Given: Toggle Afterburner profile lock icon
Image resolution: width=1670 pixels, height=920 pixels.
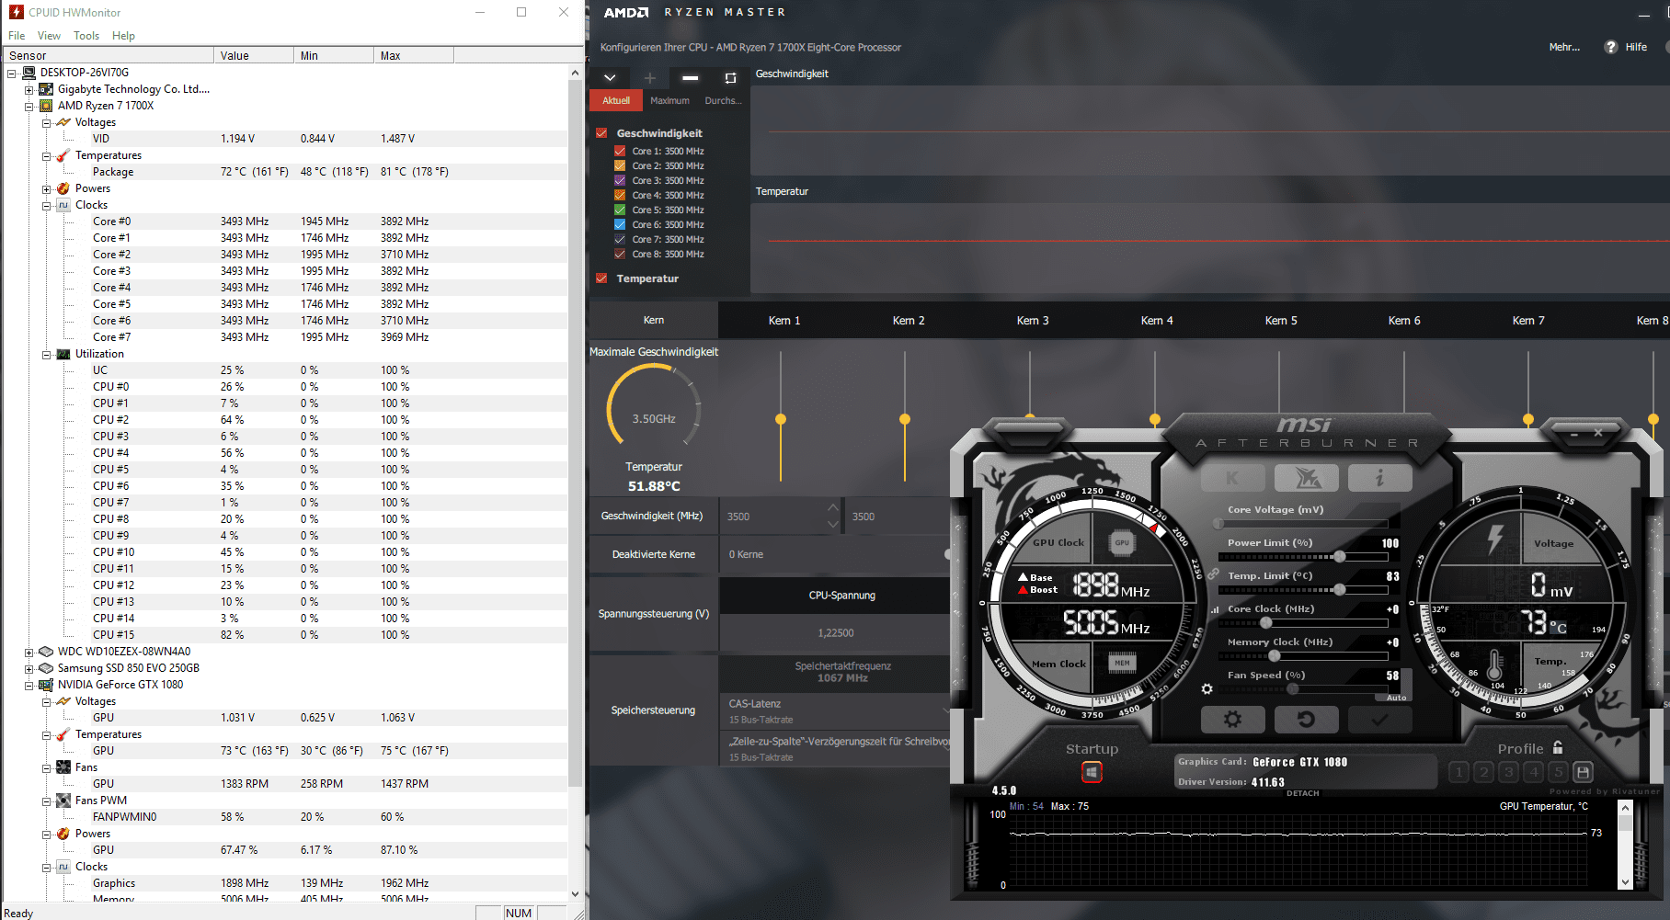Looking at the screenshot, I should point(1558,748).
